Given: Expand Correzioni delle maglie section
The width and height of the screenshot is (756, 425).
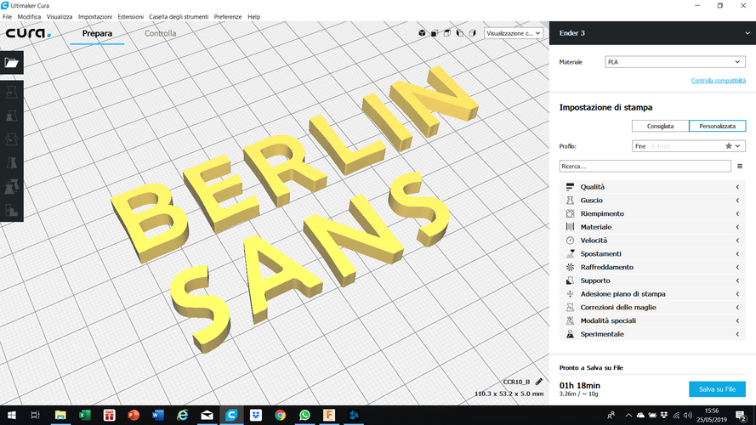Looking at the screenshot, I should 652,307.
